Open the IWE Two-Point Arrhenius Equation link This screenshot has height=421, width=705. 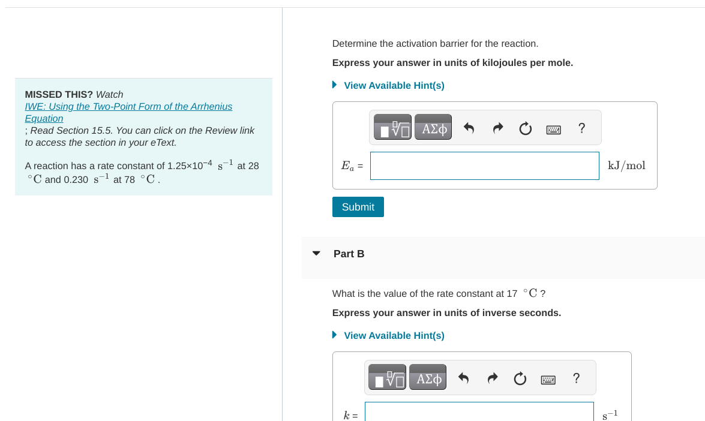(128, 112)
